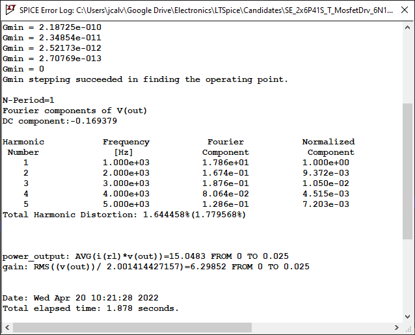Click the vertical scrollbar thumb

(408, 171)
